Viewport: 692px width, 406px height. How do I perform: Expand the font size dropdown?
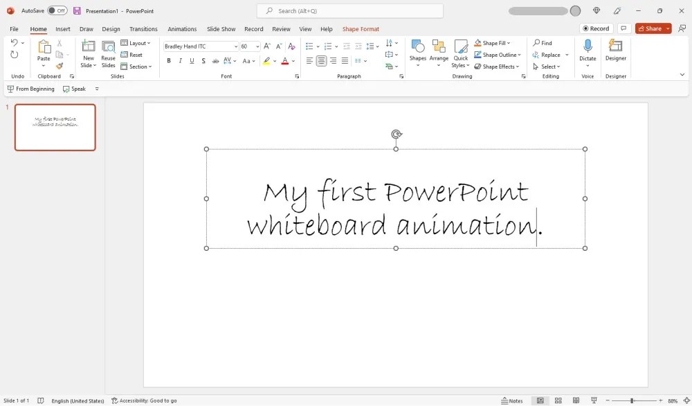click(255, 46)
